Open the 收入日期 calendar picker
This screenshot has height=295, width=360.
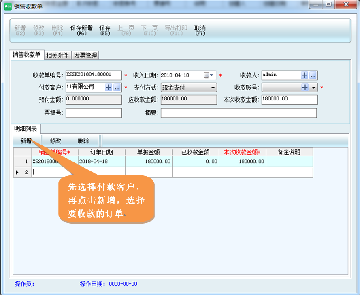click(x=209, y=75)
